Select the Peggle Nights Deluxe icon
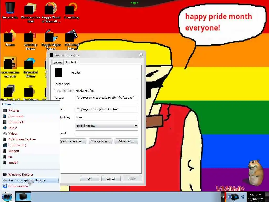Viewport: 269px width, 202px height. tap(51, 40)
